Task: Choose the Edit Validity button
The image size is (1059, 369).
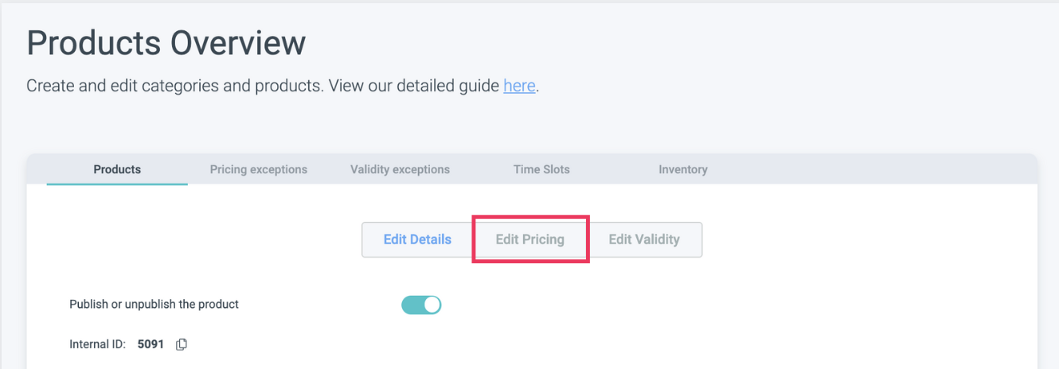Action: [644, 239]
